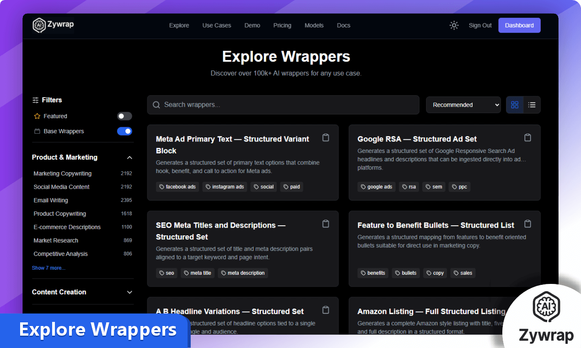Copy the Feature to Benefit Bullets wrapper
581x348 pixels.
point(527,223)
